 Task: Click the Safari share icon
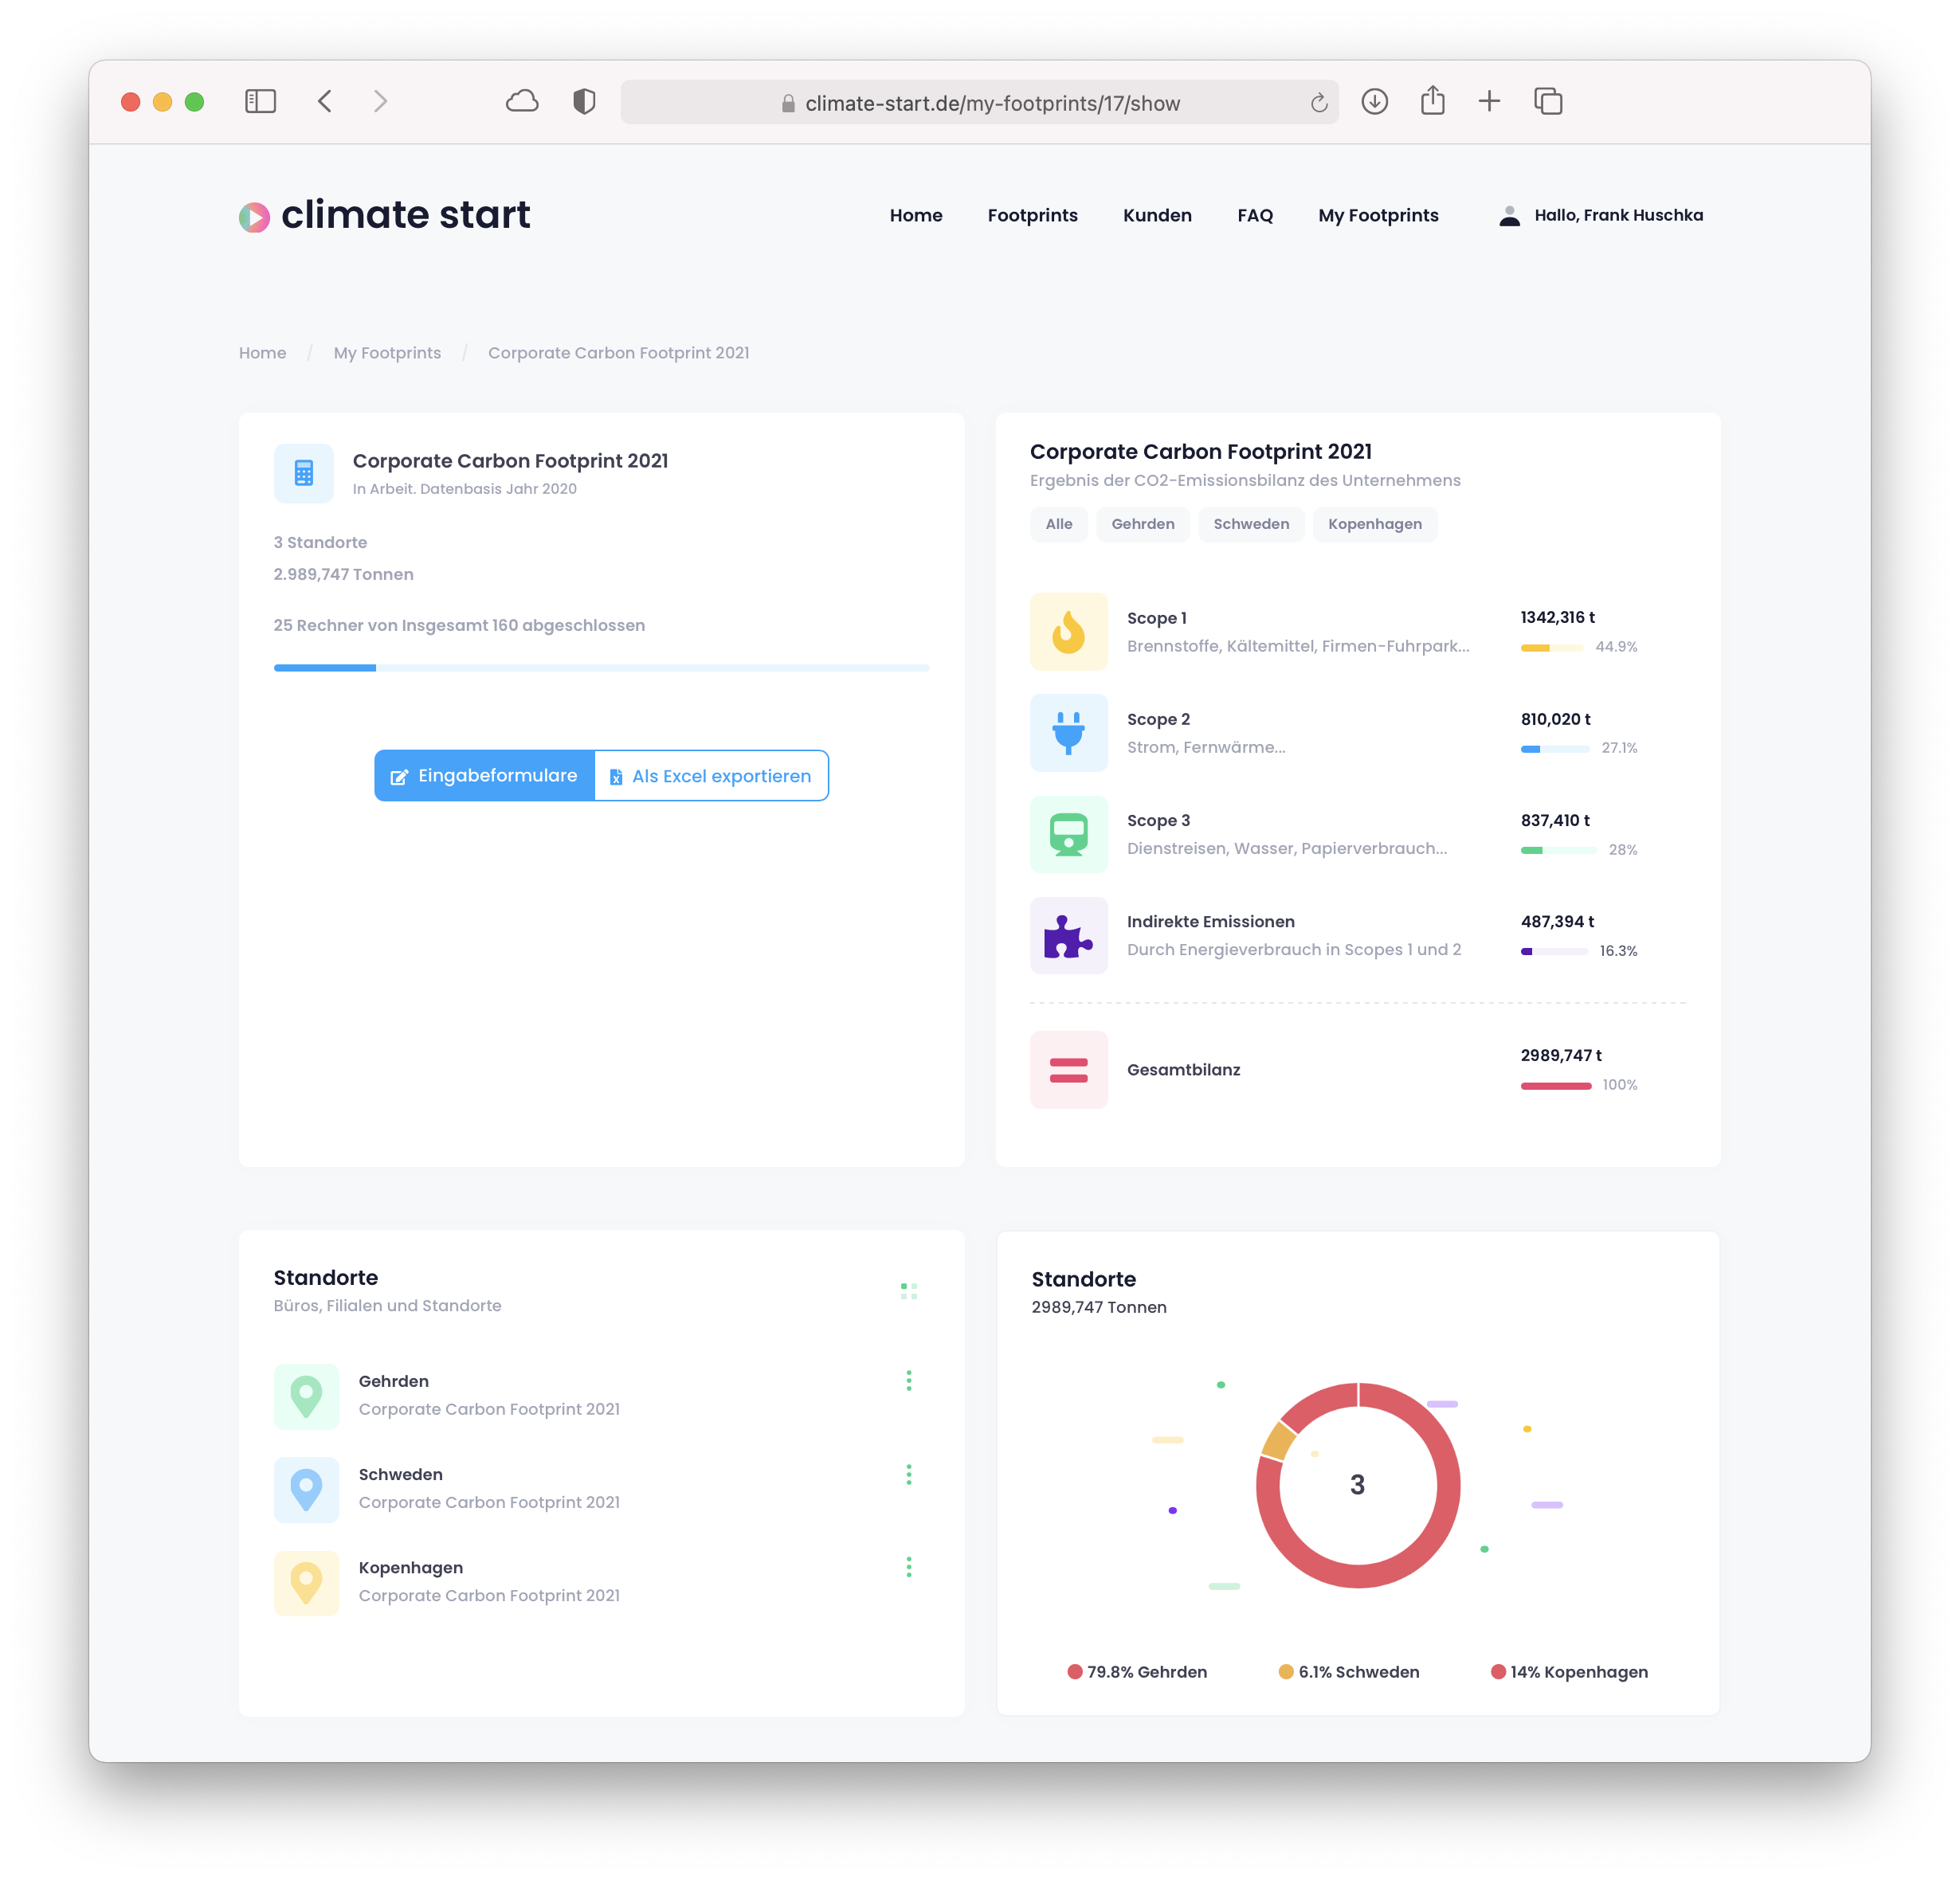1432,101
